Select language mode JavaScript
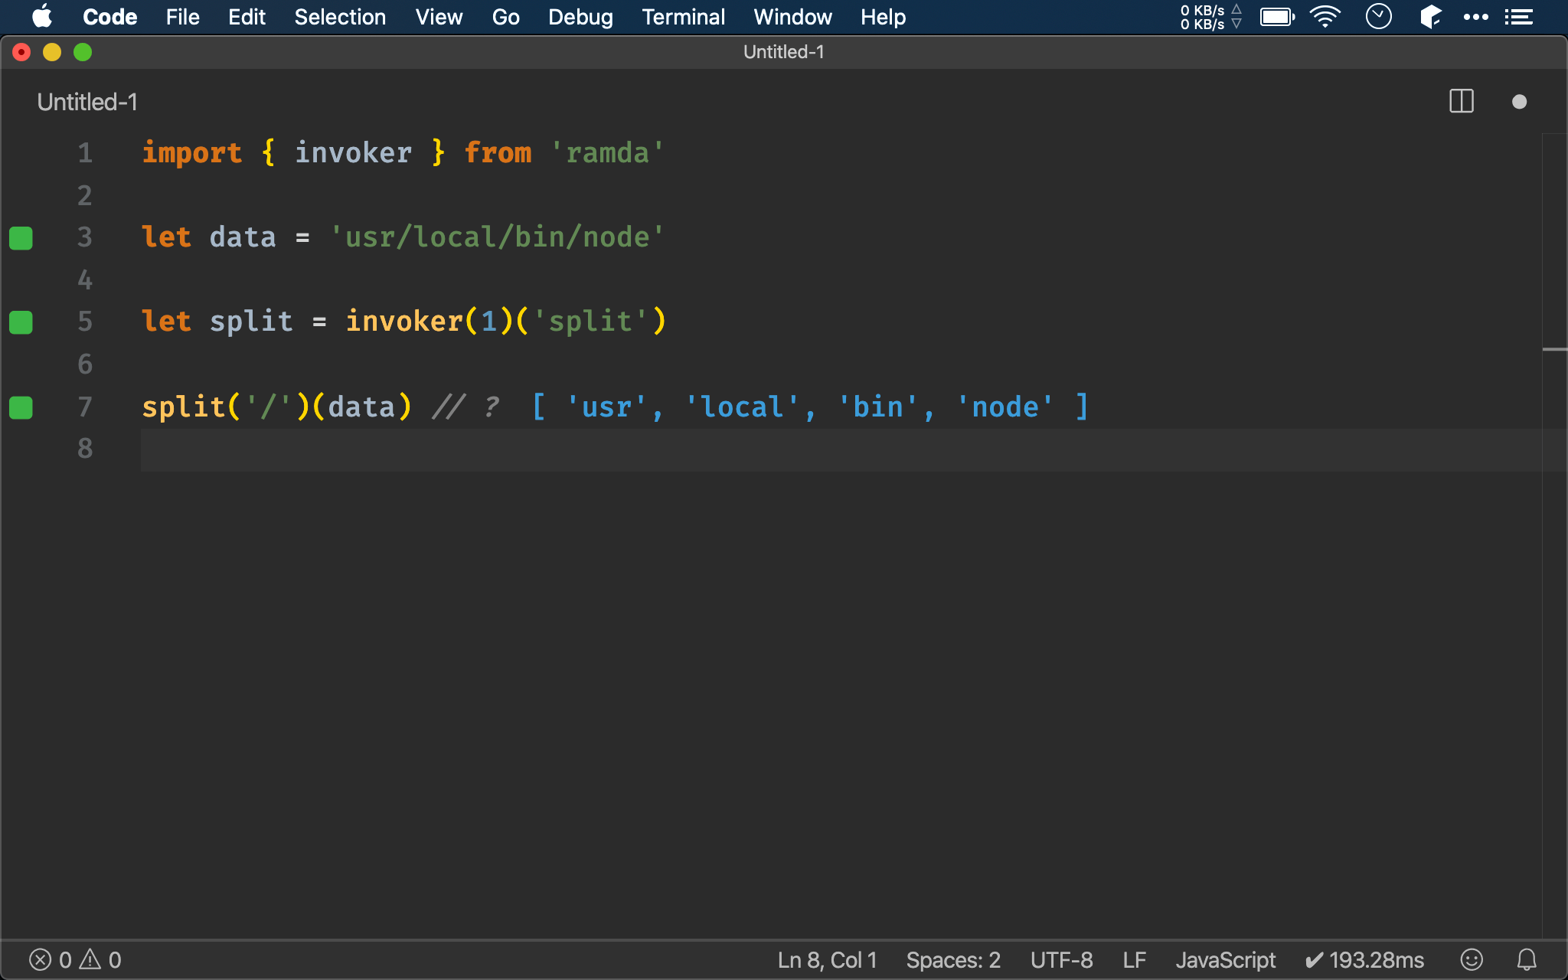1568x980 pixels. pos(1225,960)
